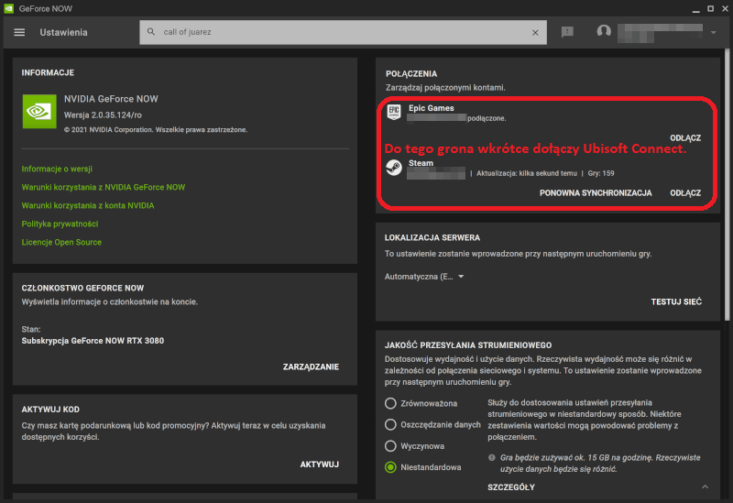Click the POŁĄCZENIA section heading
The width and height of the screenshot is (733, 503).
click(411, 74)
